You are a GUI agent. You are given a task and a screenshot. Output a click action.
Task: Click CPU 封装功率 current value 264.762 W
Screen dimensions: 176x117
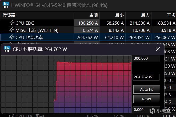[x=87, y=37]
